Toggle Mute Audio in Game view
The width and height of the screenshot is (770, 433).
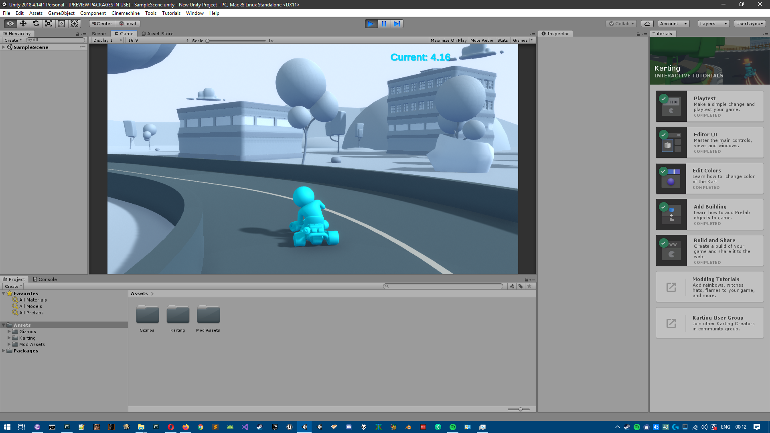coord(482,40)
